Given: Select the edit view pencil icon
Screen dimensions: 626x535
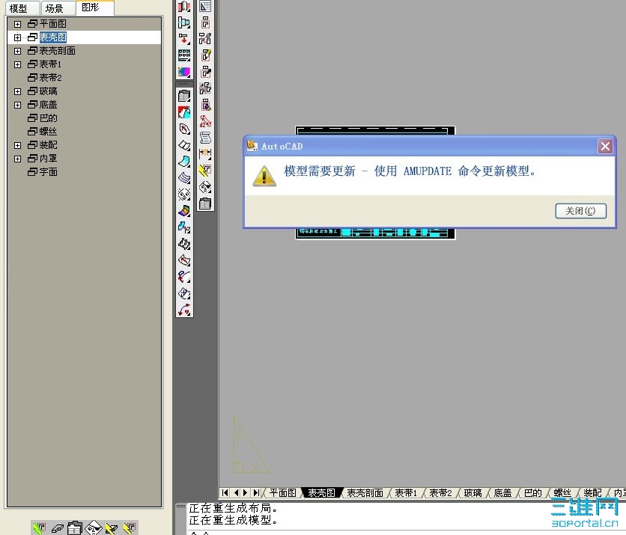Looking at the screenshot, I should coord(205,55).
